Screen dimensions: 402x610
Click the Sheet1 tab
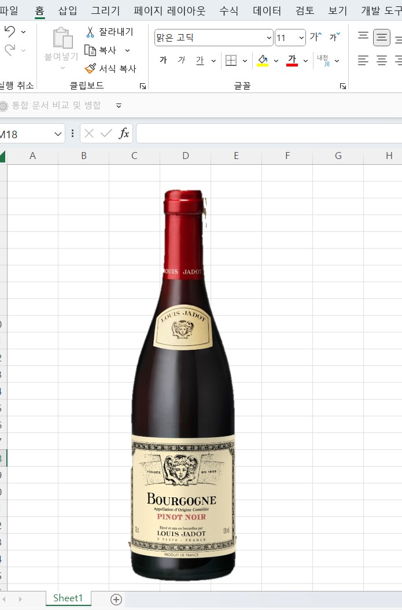pyautogui.click(x=68, y=598)
